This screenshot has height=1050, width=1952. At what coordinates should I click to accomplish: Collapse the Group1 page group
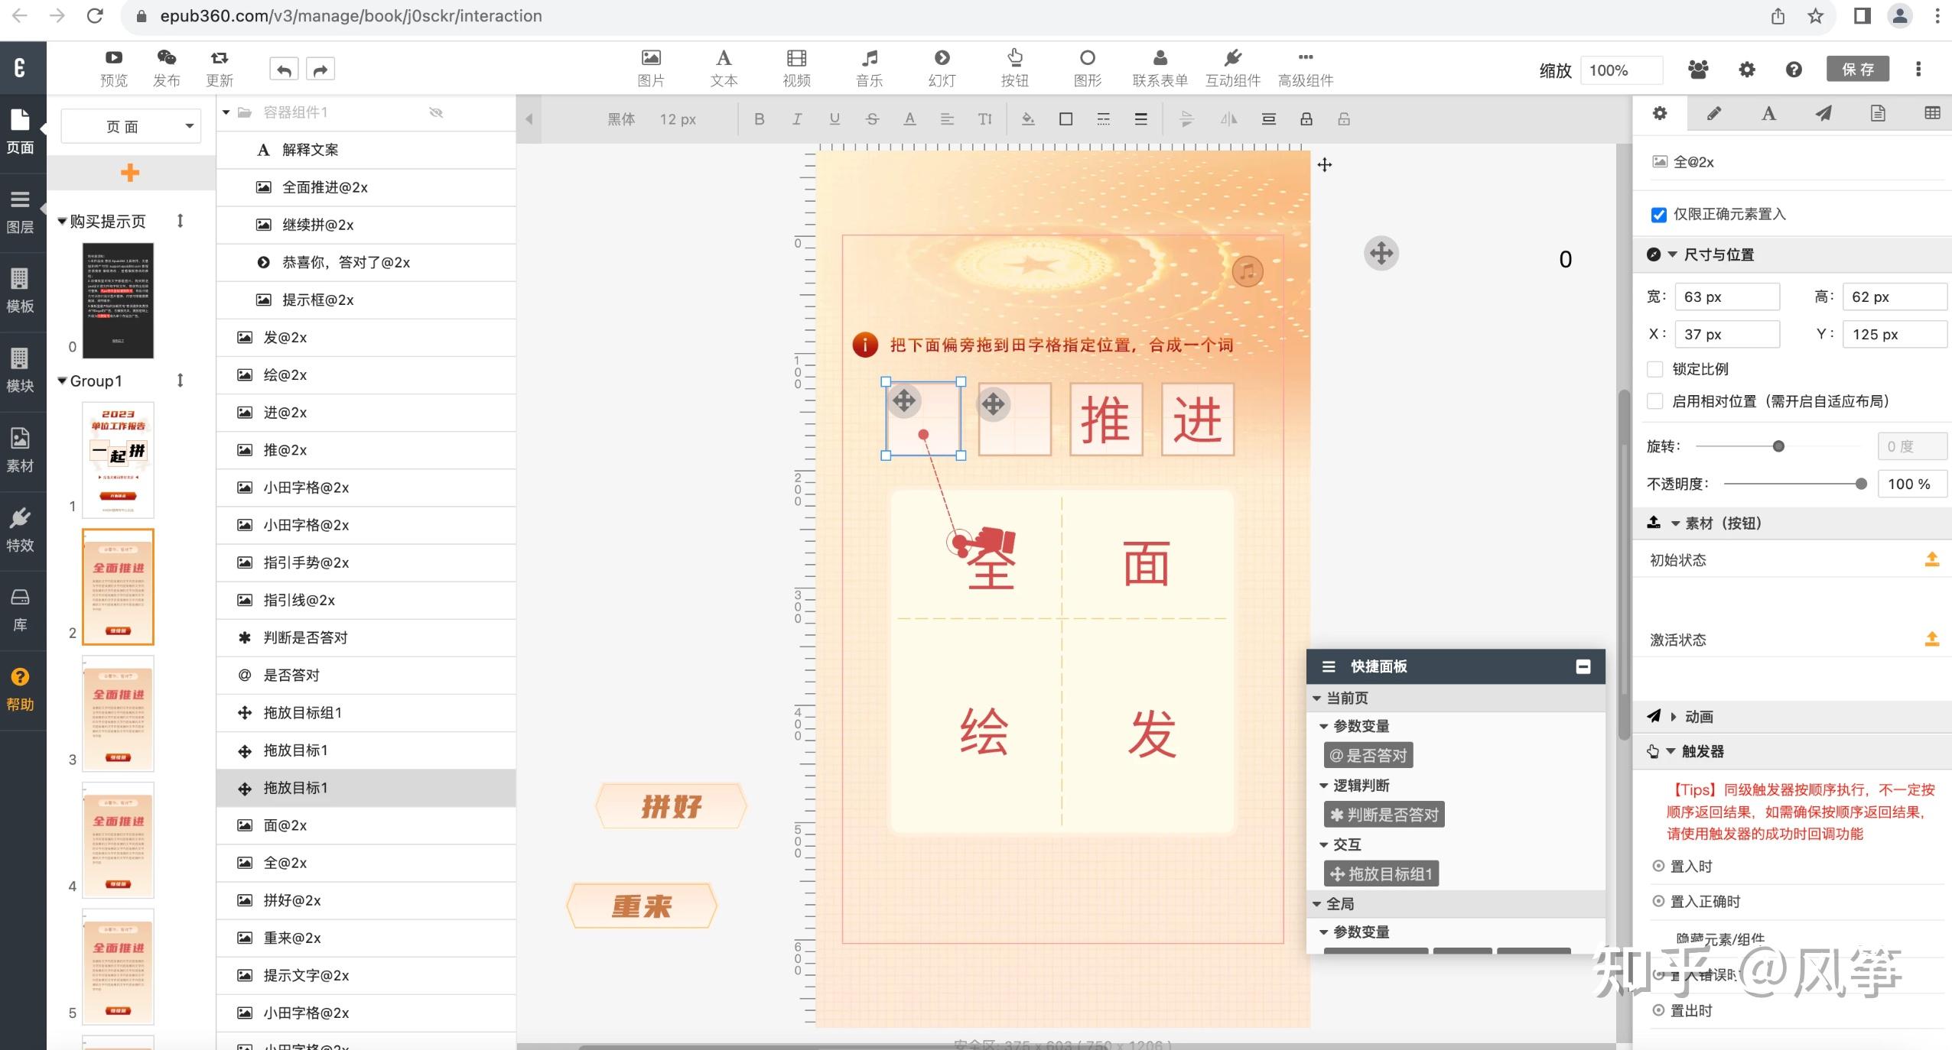click(x=63, y=380)
